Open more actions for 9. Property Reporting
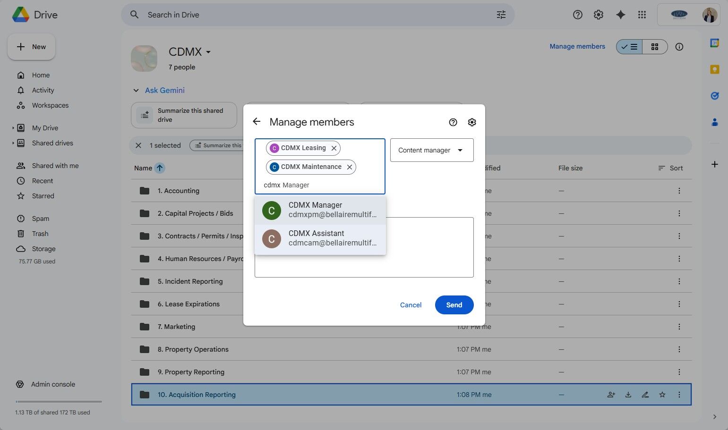 click(x=679, y=372)
